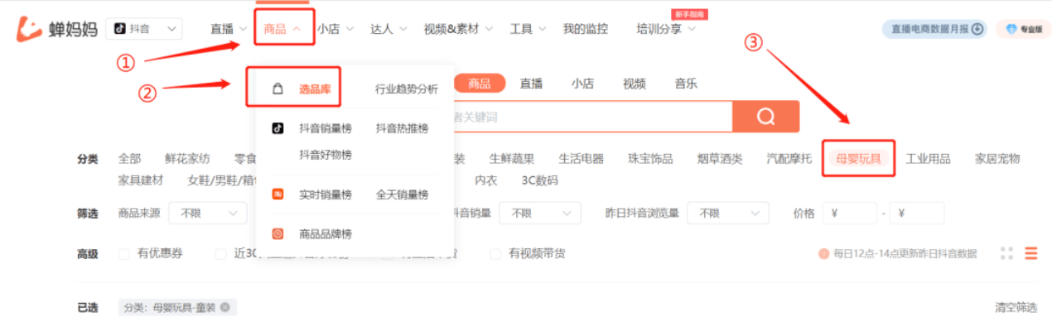1052x331 pixels.
Task: Click 清空筛选 to clear filters
Action: point(1016,307)
